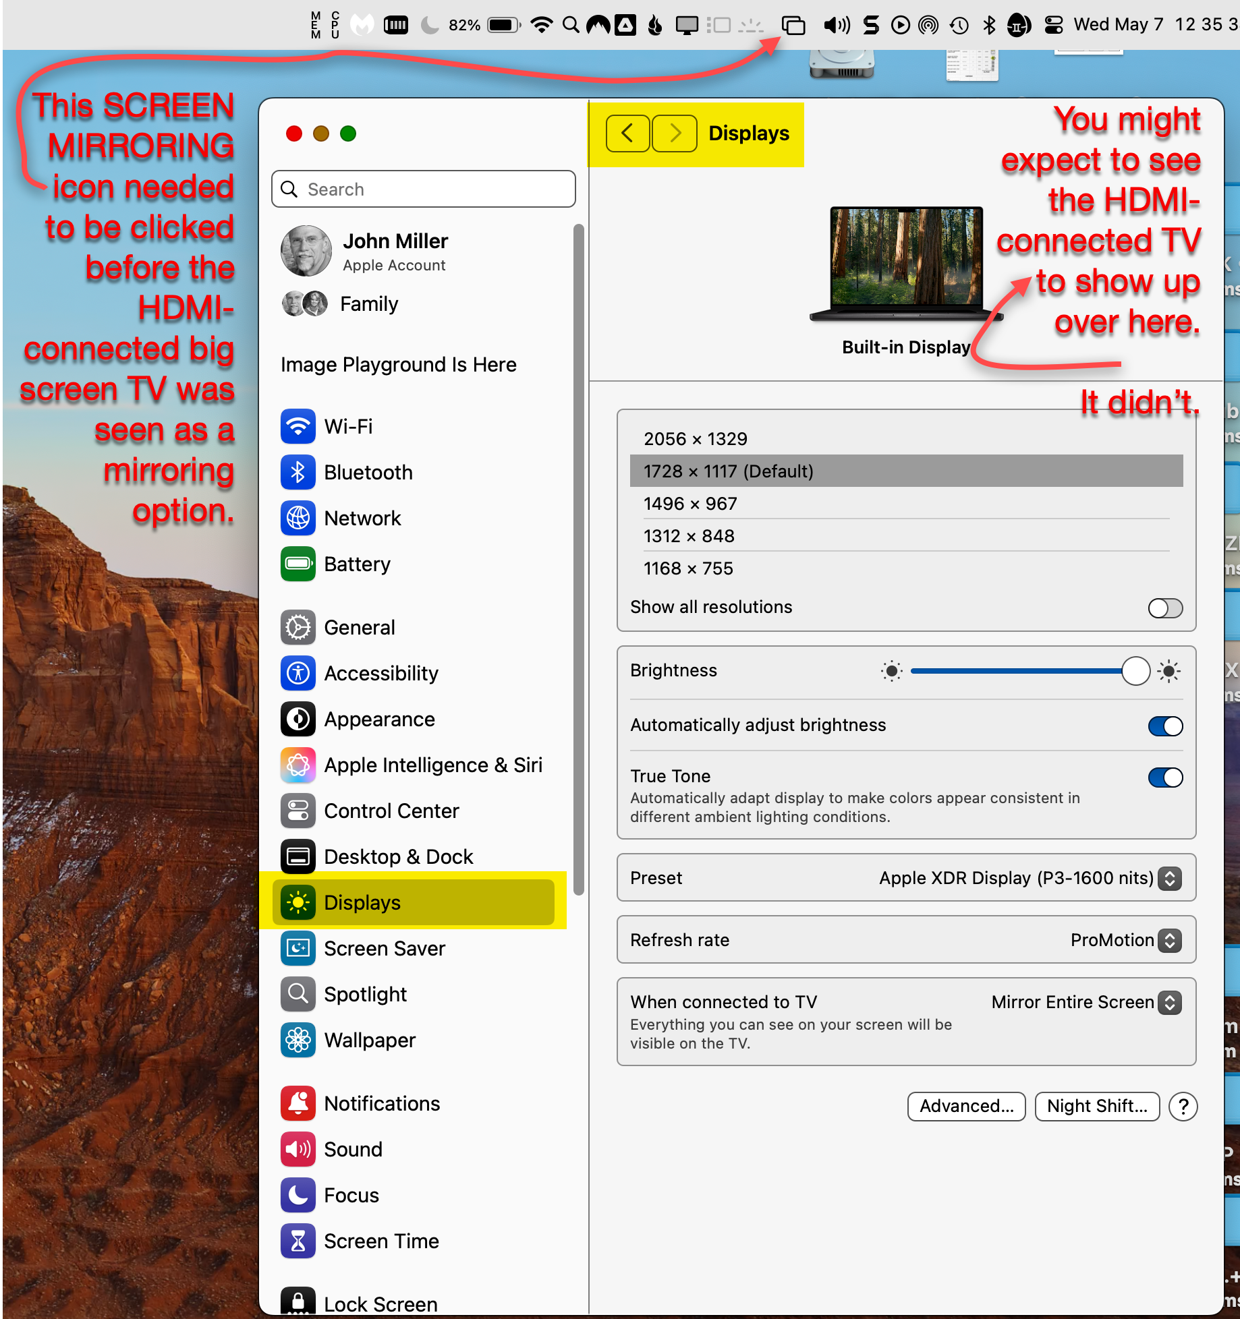1240x1319 pixels.
Task: Choose the 1312 × 848 resolution
Action: click(906, 535)
